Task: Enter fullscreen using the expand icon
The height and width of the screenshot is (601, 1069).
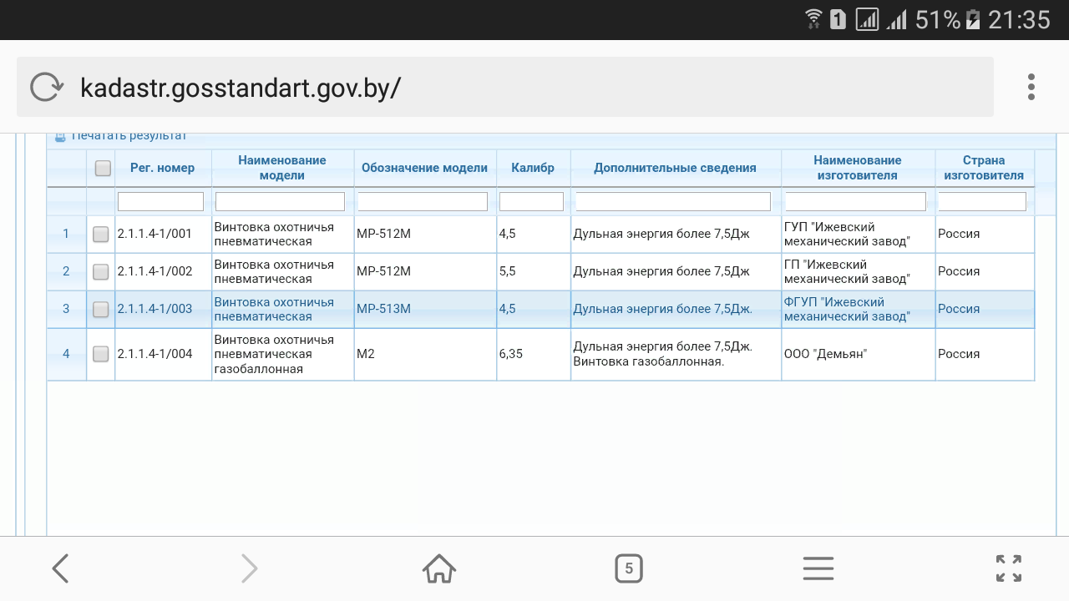Action: click(x=1009, y=568)
